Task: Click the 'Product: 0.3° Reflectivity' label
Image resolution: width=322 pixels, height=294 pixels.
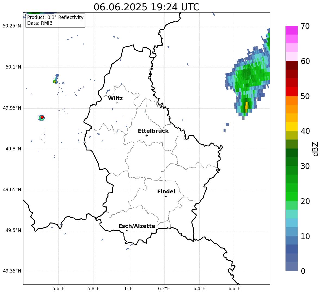Action: coord(55,17)
